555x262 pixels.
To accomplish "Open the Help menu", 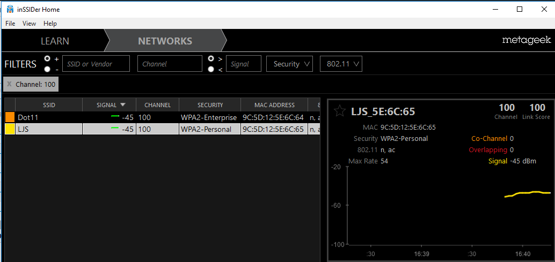I will 50,23.
